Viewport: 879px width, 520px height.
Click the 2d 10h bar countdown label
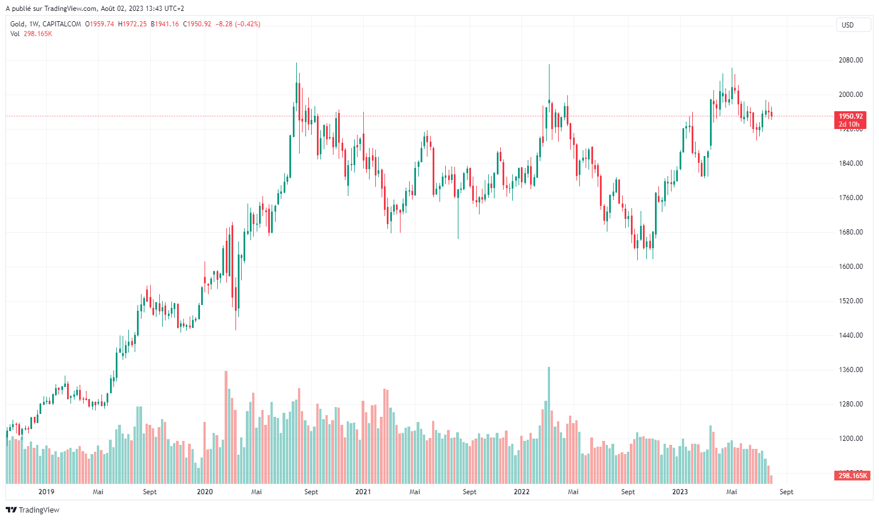pyautogui.click(x=850, y=124)
